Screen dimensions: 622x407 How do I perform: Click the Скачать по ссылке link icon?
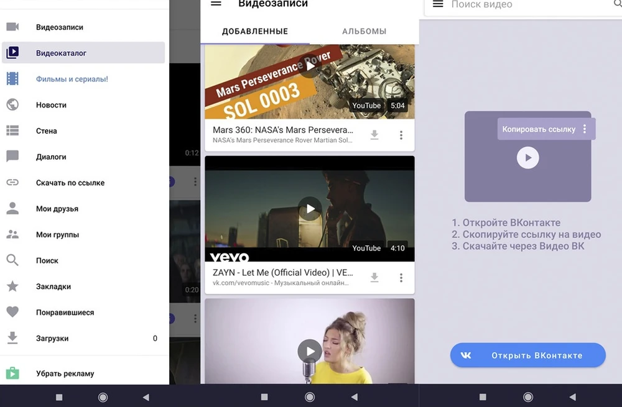click(12, 183)
